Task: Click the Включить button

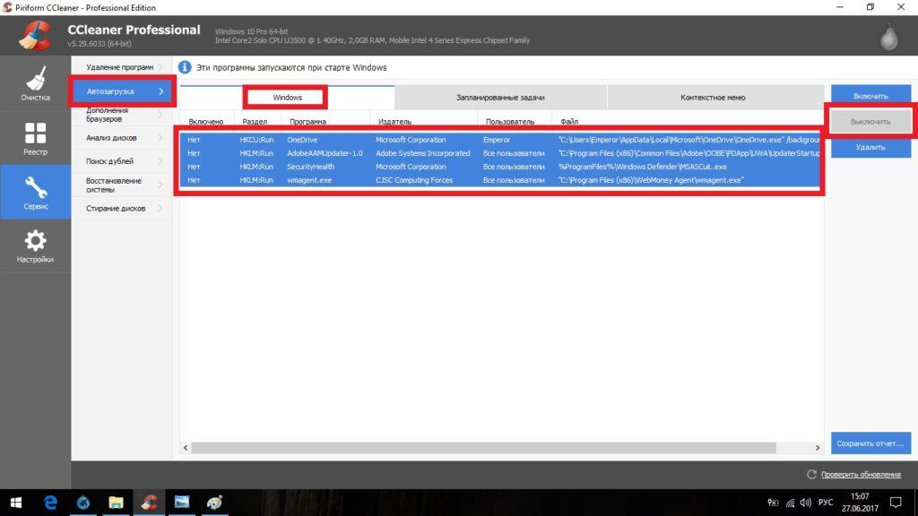Action: (x=870, y=96)
